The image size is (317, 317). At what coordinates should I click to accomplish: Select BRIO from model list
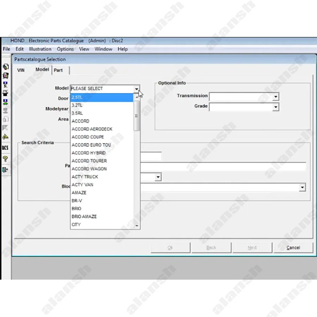coord(102,209)
